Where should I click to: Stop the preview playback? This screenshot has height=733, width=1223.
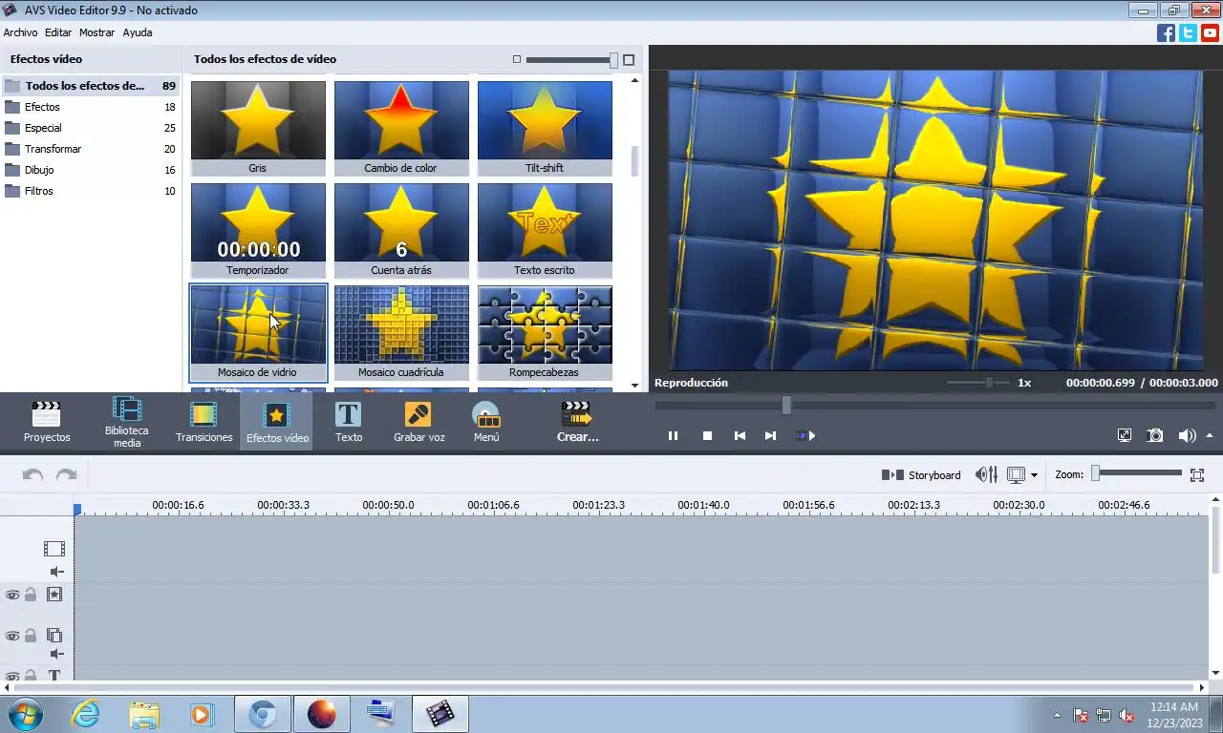click(x=707, y=435)
